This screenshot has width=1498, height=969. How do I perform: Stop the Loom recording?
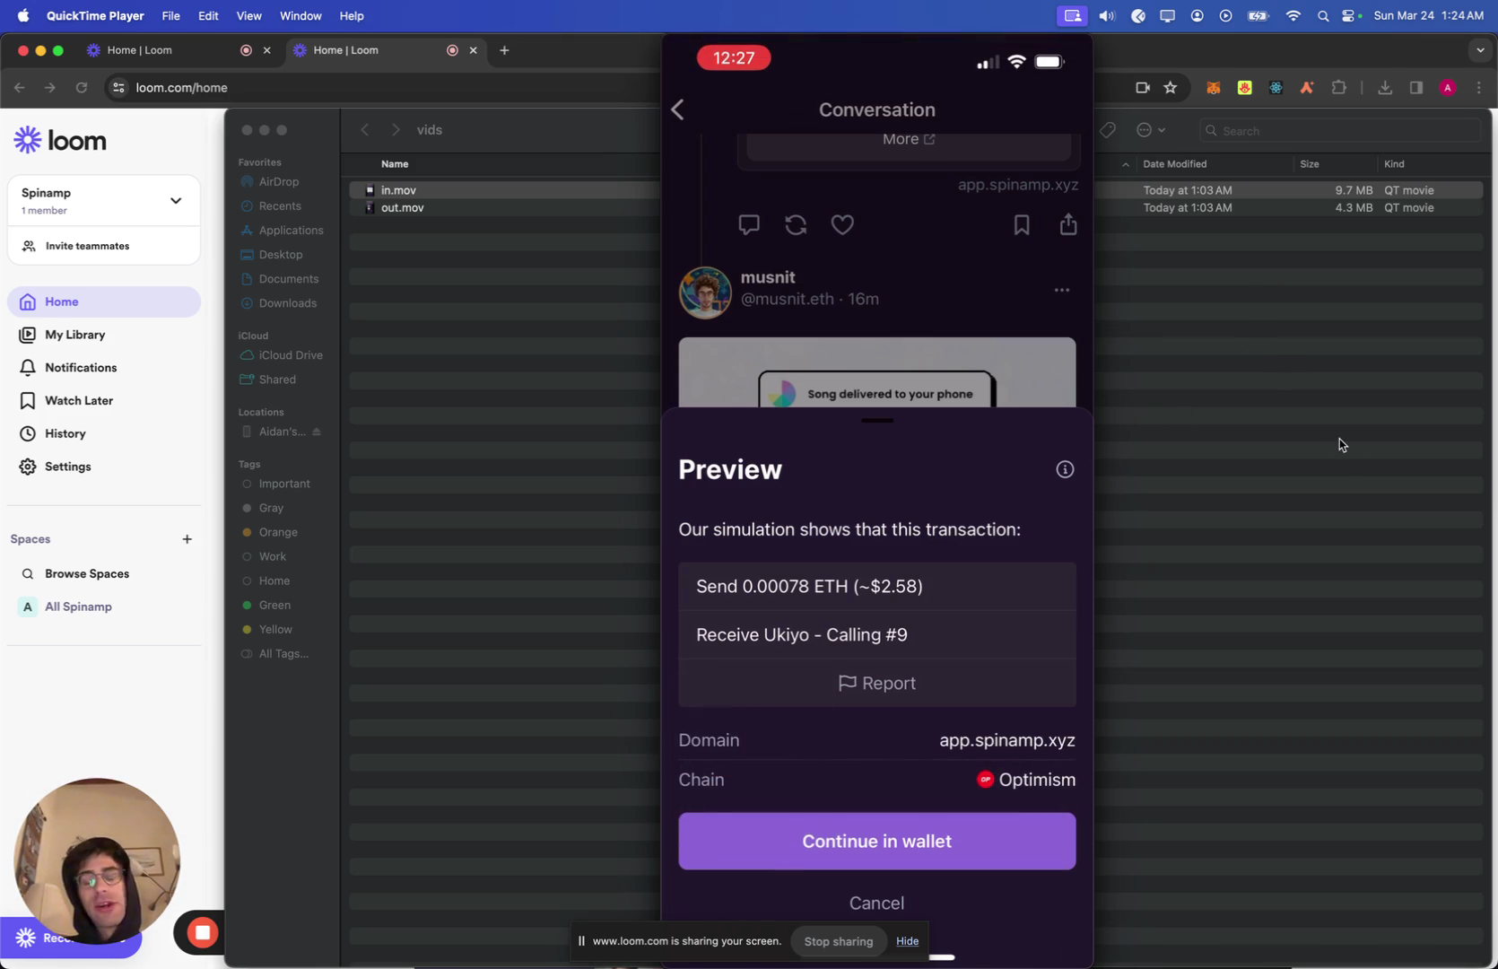(203, 933)
